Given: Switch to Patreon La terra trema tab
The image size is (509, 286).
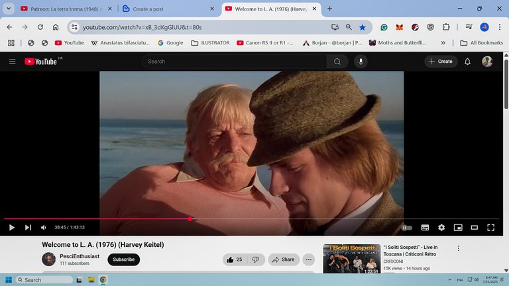Looking at the screenshot, I should coord(66,9).
